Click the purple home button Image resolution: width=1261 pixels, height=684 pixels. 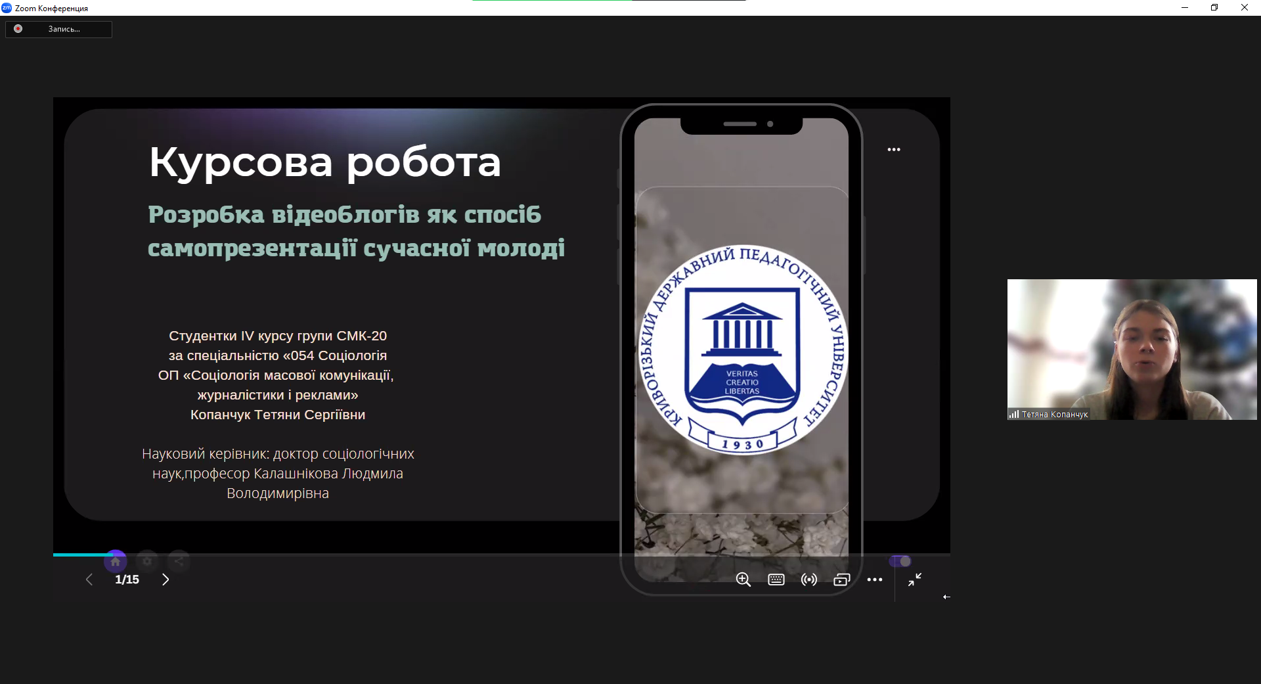[116, 561]
